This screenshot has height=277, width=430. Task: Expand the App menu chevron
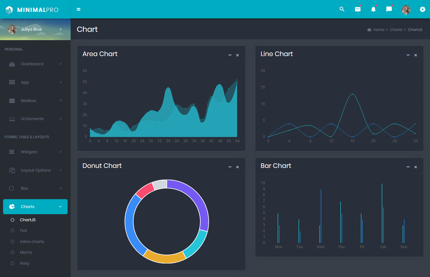[61, 82]
